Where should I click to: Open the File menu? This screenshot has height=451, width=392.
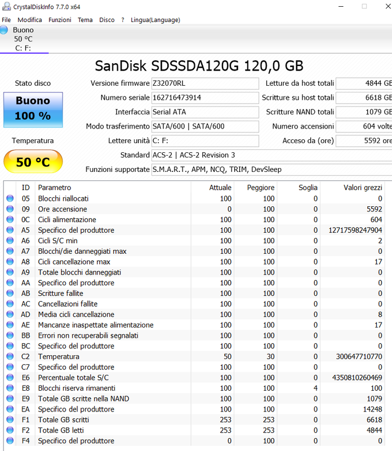pyautogui.click(x=6, y=20)
